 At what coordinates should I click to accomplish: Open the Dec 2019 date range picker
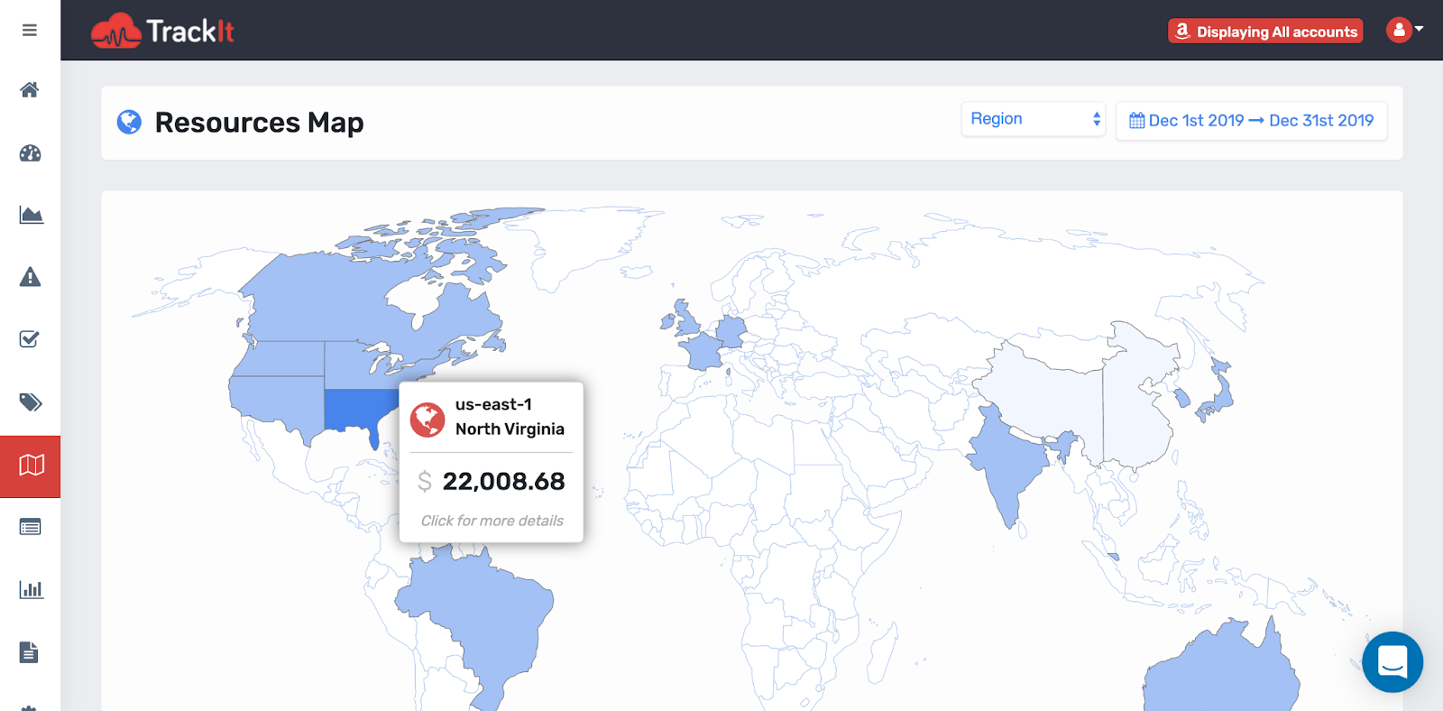1251,121
